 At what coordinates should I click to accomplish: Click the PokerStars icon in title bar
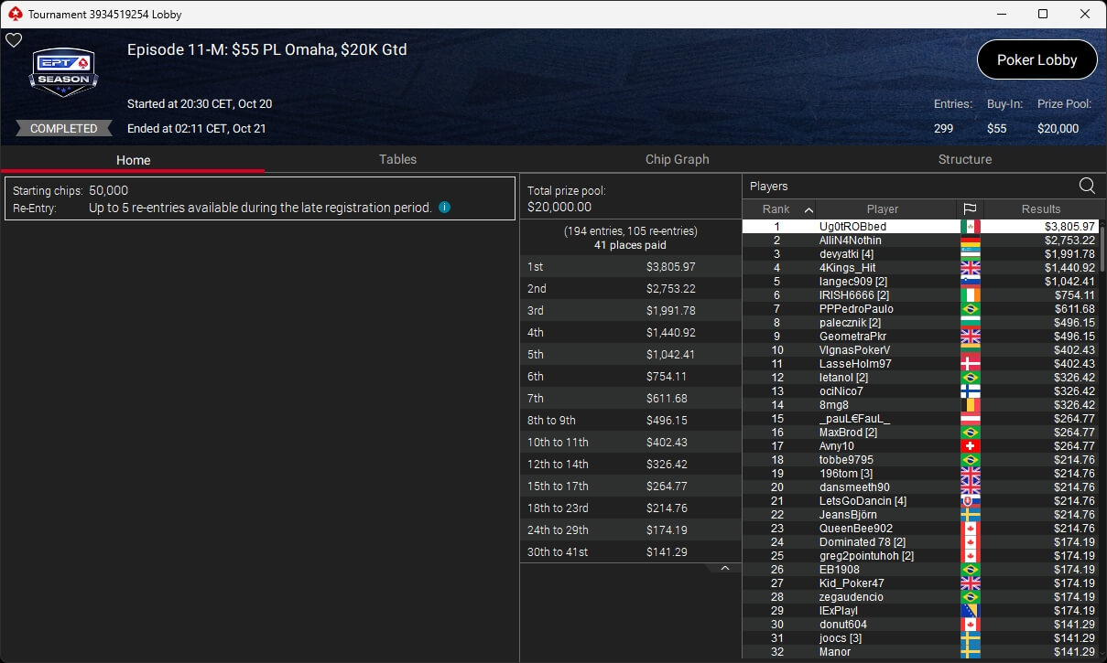tap(14, 15)
